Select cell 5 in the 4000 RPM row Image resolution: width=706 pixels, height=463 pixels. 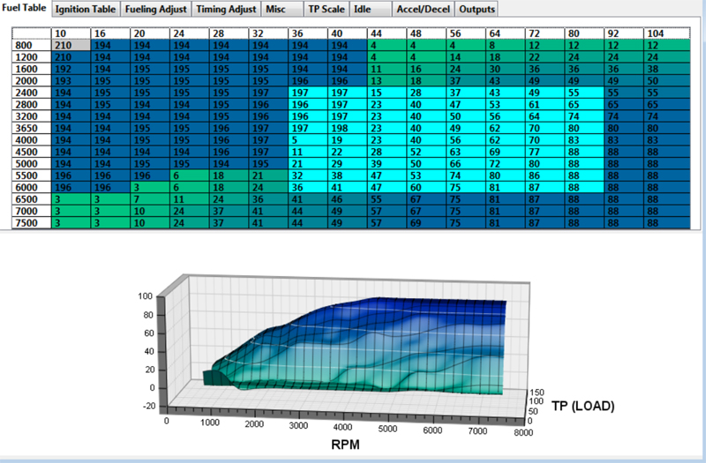coord(304,139)
